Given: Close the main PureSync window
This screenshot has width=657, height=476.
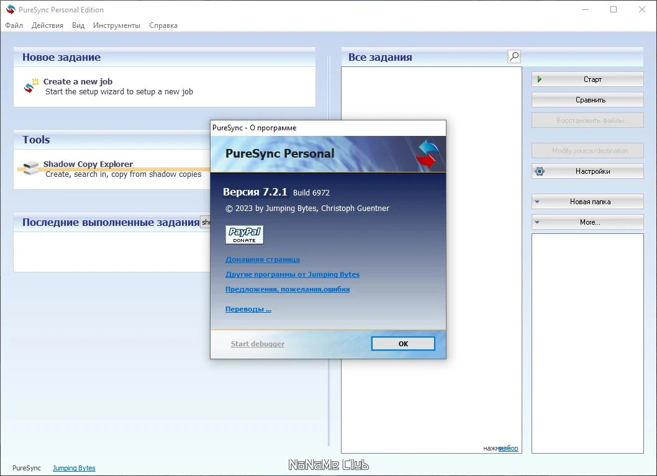Looking at the screenshot, I should point(641,9).
